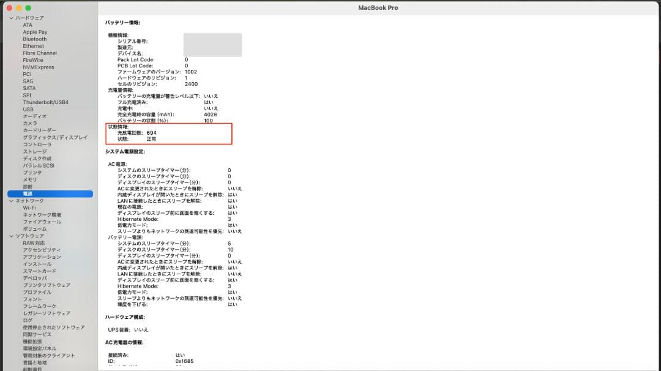Choose the PCI sidebar entry

(x=27, y=74)
